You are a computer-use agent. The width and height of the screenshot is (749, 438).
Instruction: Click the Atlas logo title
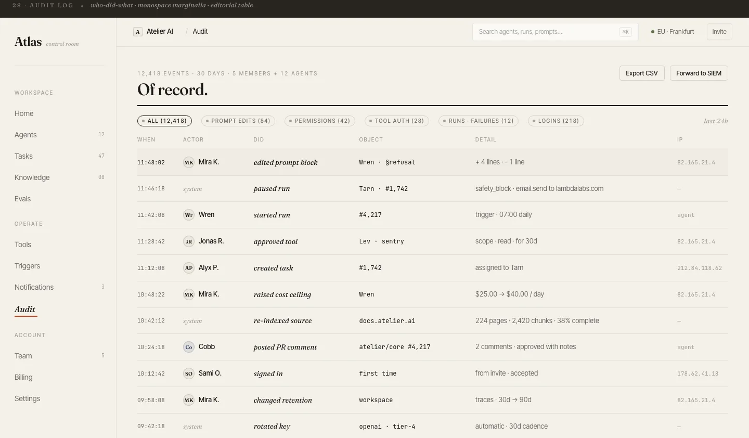28,42
